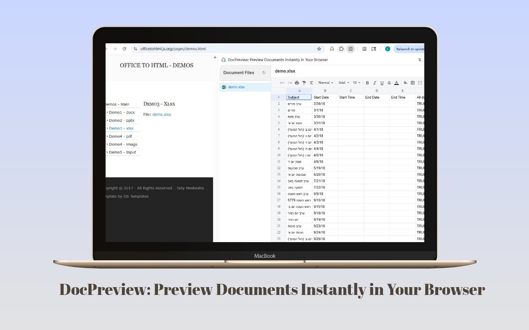Click the cell containing 9/25/18

click(325, 239)
